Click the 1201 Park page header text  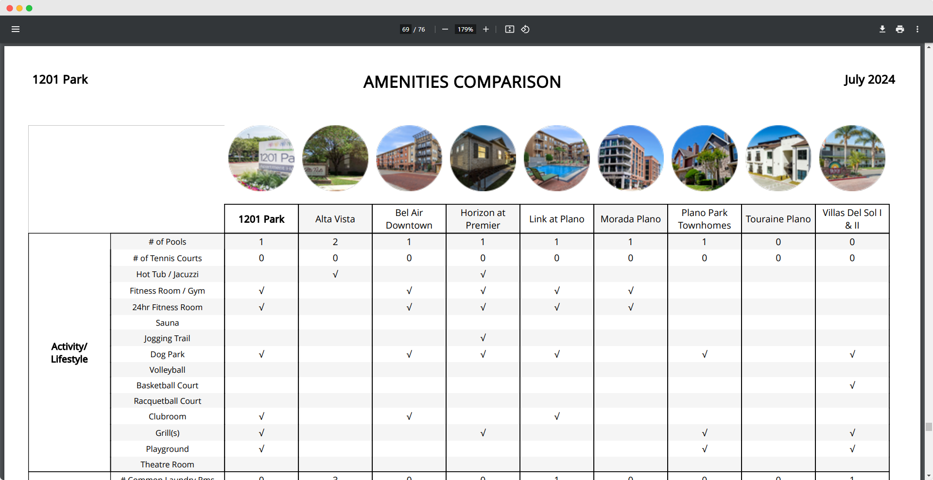click(60, 80)
